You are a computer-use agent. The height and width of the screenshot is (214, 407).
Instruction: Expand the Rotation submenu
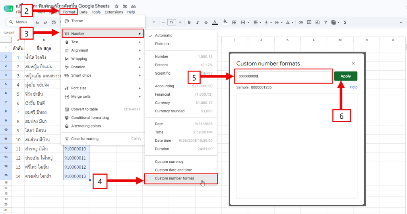(103, 67)
